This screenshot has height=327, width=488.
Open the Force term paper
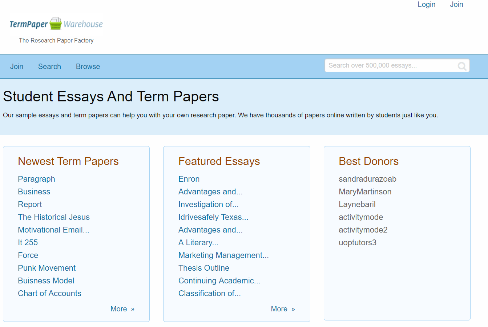point(28,255)
